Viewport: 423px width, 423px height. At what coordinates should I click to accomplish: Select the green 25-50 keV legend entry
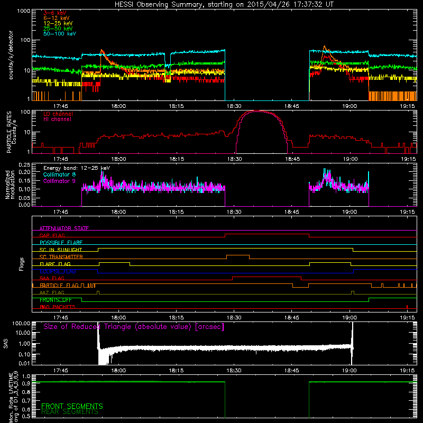coord(58,29)
